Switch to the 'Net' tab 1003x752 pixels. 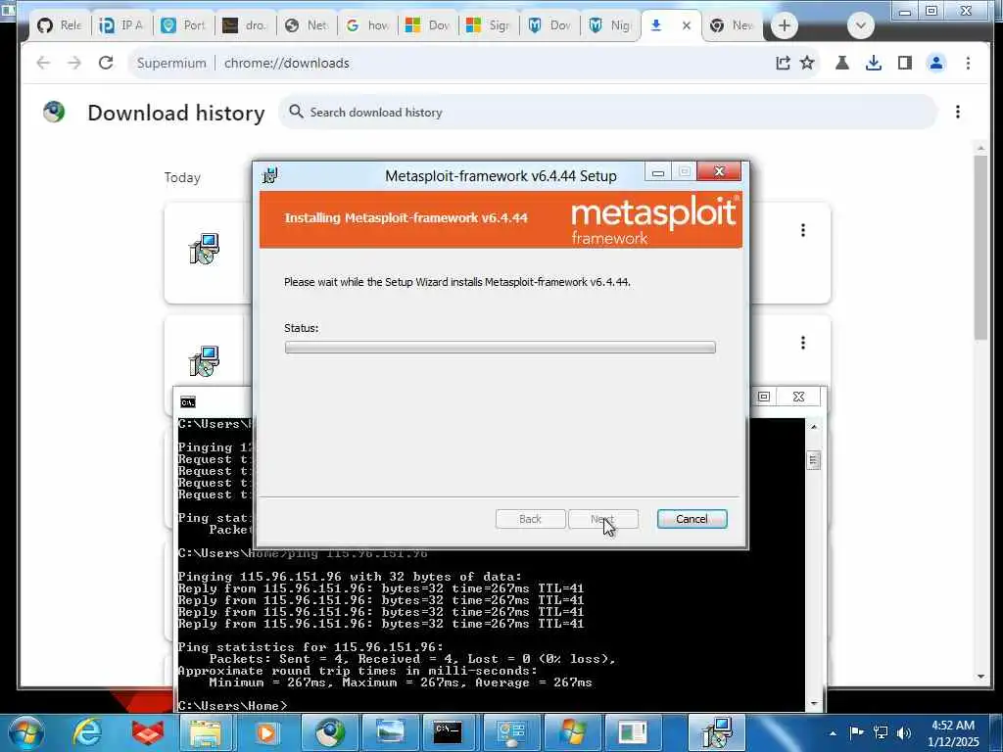click(307, 25)
